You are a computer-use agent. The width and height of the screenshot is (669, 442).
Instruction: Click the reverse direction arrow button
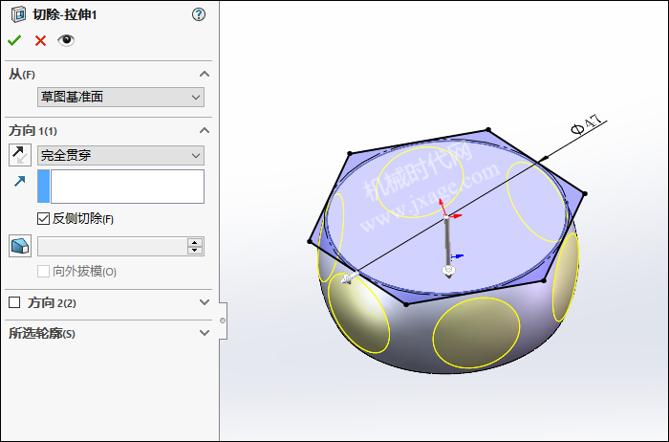[x=20, y=155]
